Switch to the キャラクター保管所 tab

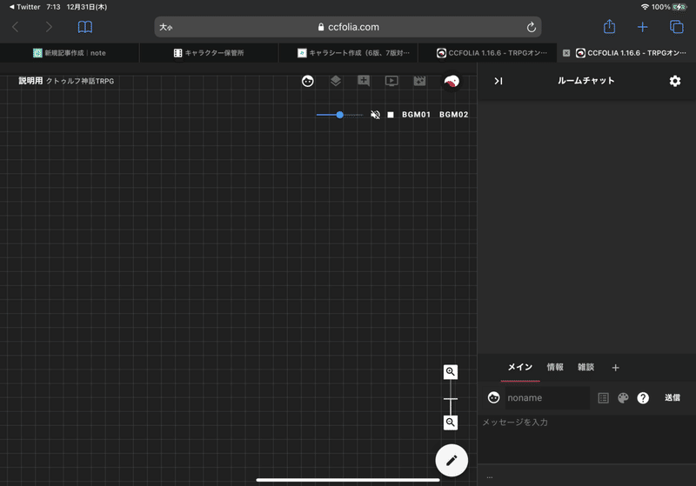click(x=209, y=53)
